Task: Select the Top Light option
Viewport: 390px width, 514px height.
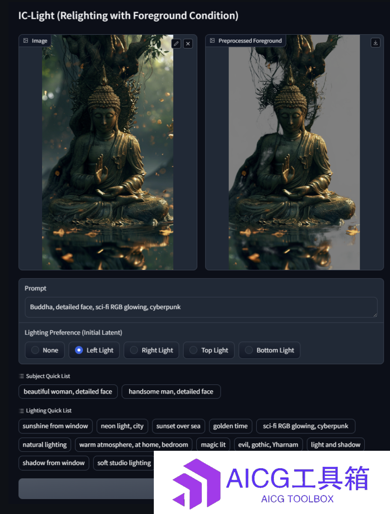Action: click(x=209, y=350)
